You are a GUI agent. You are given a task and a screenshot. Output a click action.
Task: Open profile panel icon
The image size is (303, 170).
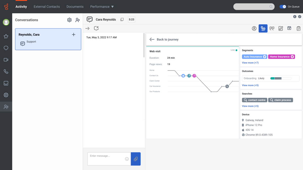(x=254, y=28)
